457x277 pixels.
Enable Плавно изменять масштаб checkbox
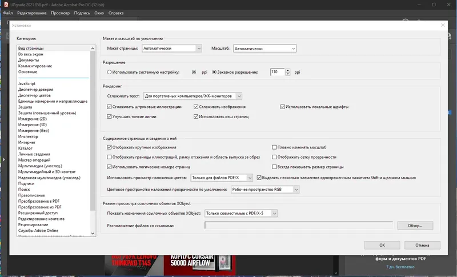pyautogui.click(x=274, y=147)
